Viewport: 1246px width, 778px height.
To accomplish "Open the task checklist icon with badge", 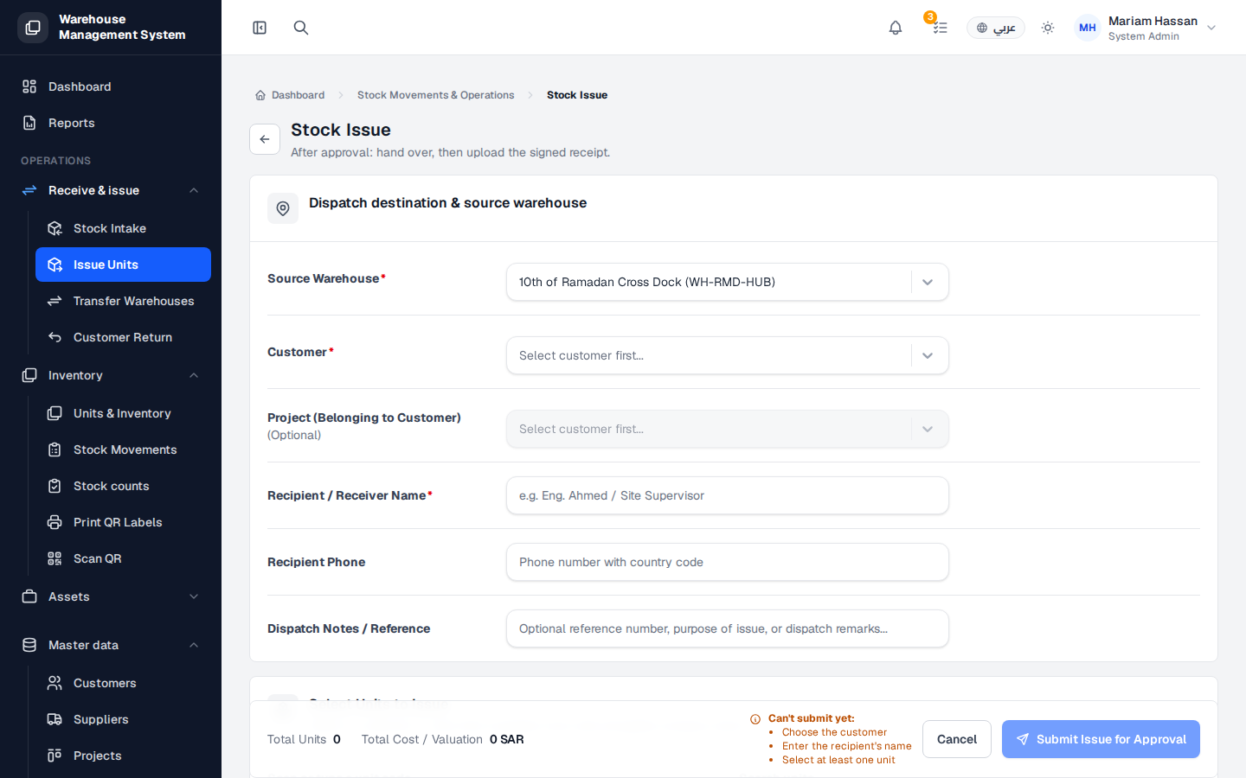I will pos(940,28).
